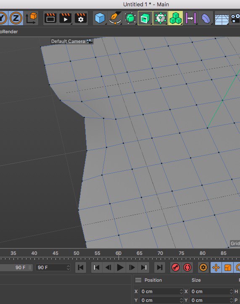Click the X Size stepper arrows
Viewport: 240px width, 304px height.
coord(231,291)
